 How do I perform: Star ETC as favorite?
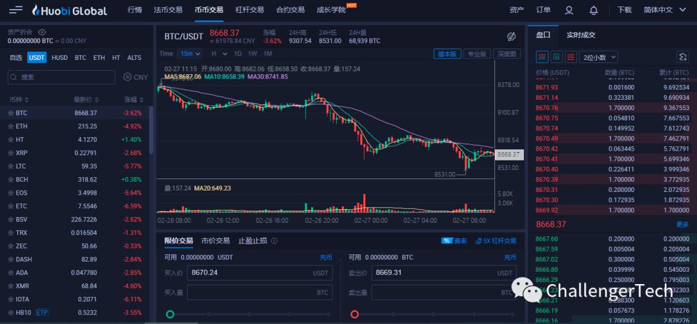10,206
